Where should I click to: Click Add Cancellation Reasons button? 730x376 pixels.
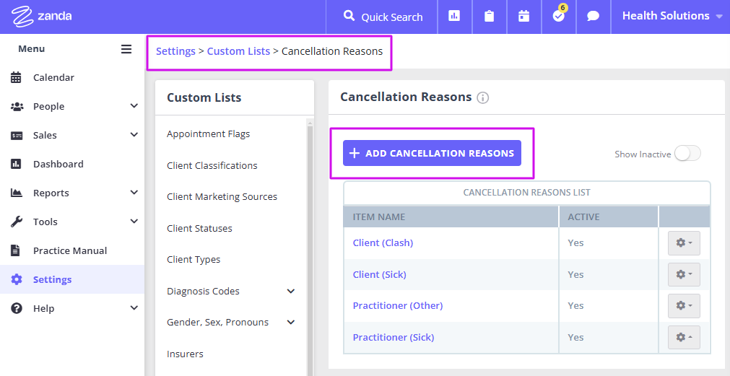pyautogui.click(x=432, y=153)
